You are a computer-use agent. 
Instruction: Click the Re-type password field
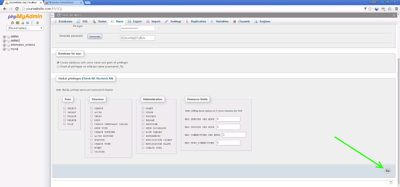click(138, 28)
